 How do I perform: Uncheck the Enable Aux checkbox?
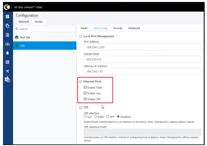pyautogui.click(x=85, y=93)
